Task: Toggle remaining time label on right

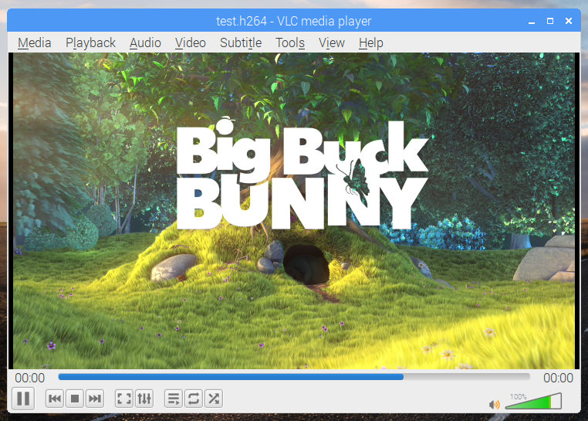Action: 558,378
